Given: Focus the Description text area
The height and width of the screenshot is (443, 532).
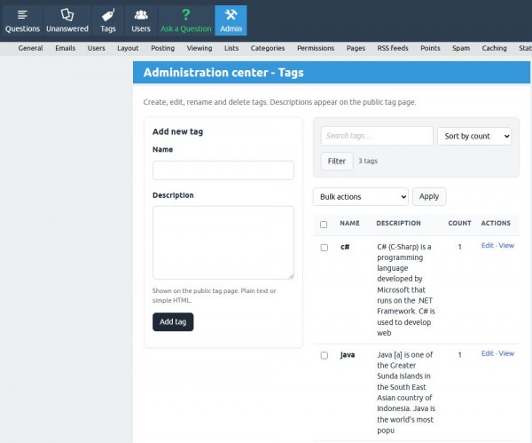Looking at the screenshot, I should 223,242.
